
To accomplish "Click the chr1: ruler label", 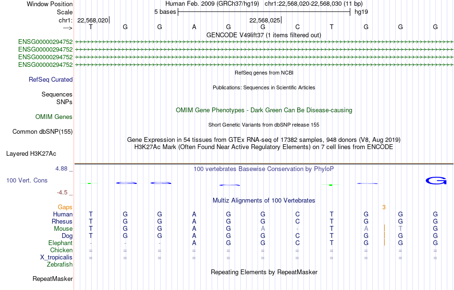I will 65,20.
